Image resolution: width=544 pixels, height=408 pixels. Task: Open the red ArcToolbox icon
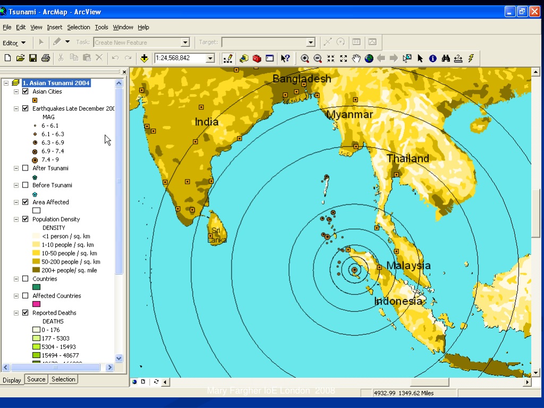(257, 58)
